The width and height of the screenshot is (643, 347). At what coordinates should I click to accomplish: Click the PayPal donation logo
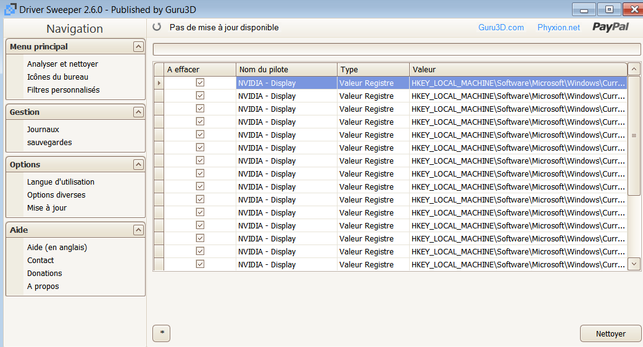coord(610,27)
